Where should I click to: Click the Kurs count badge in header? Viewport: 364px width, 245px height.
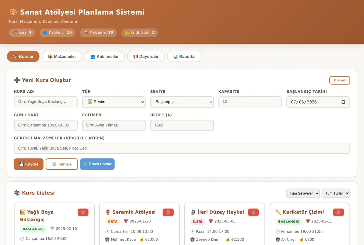(22, 33)
